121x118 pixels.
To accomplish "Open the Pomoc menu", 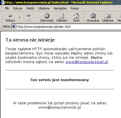I will [75, 8].
